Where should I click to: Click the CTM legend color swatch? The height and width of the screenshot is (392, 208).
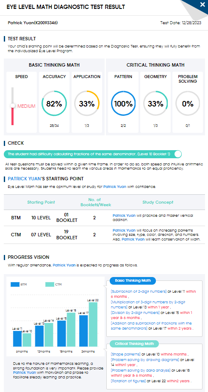click(x=50, y=284)
